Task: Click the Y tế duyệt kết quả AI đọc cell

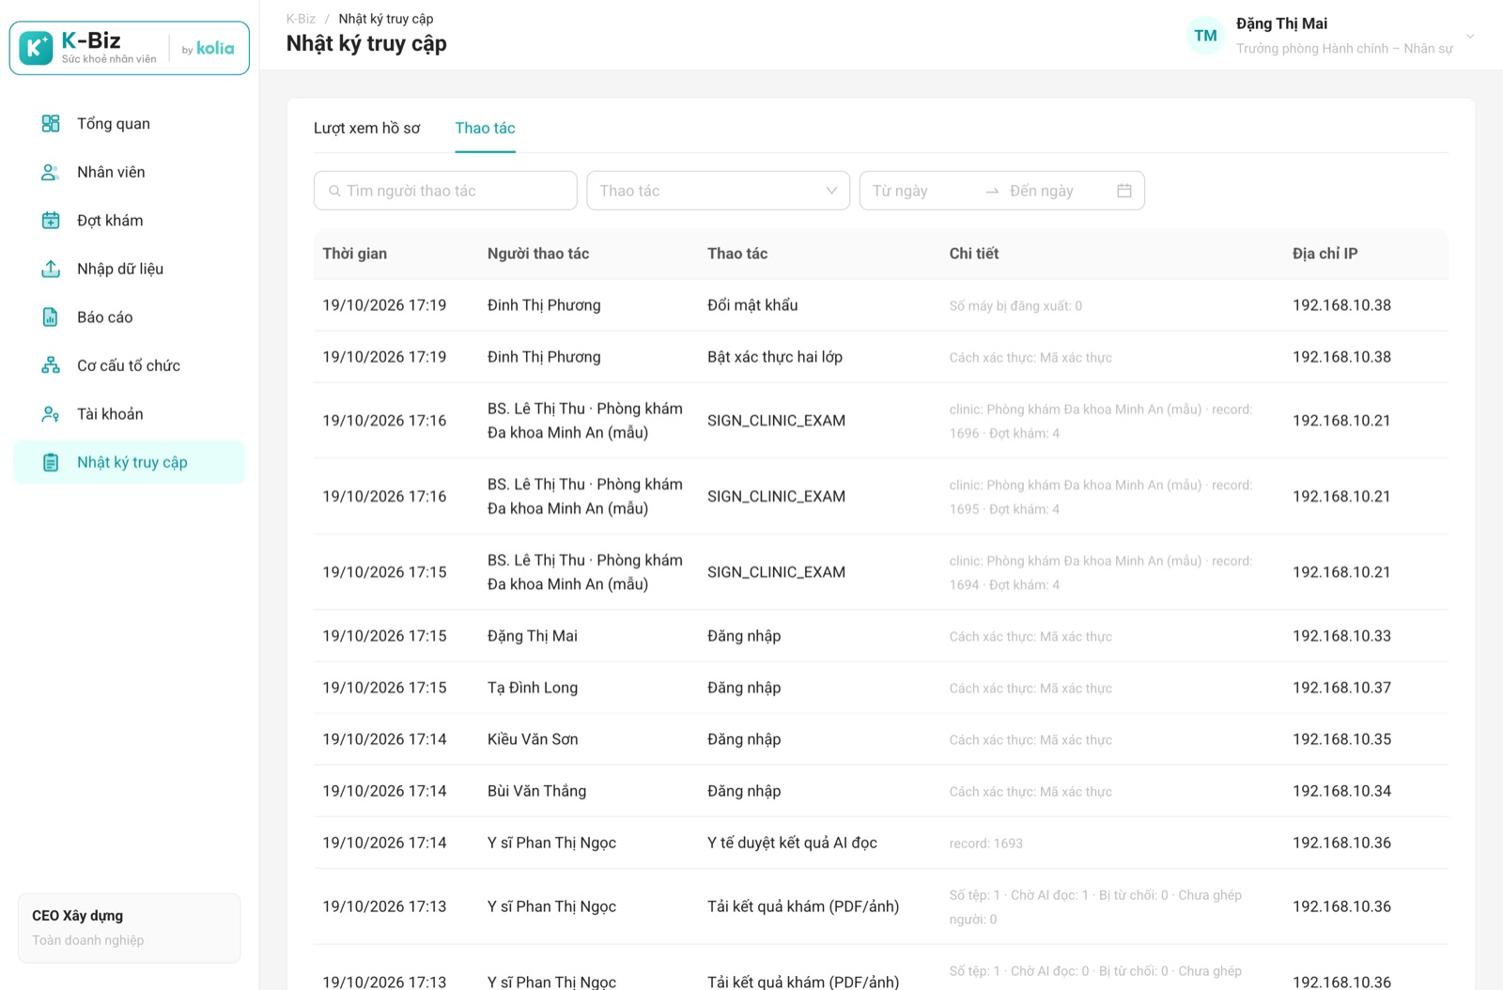Action: click(792, 843)
